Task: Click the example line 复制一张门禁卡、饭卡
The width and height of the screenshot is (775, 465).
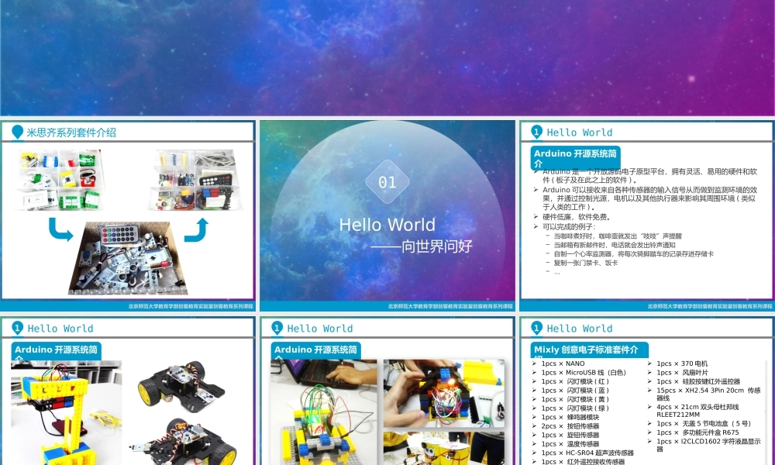Action: point(586,263)
